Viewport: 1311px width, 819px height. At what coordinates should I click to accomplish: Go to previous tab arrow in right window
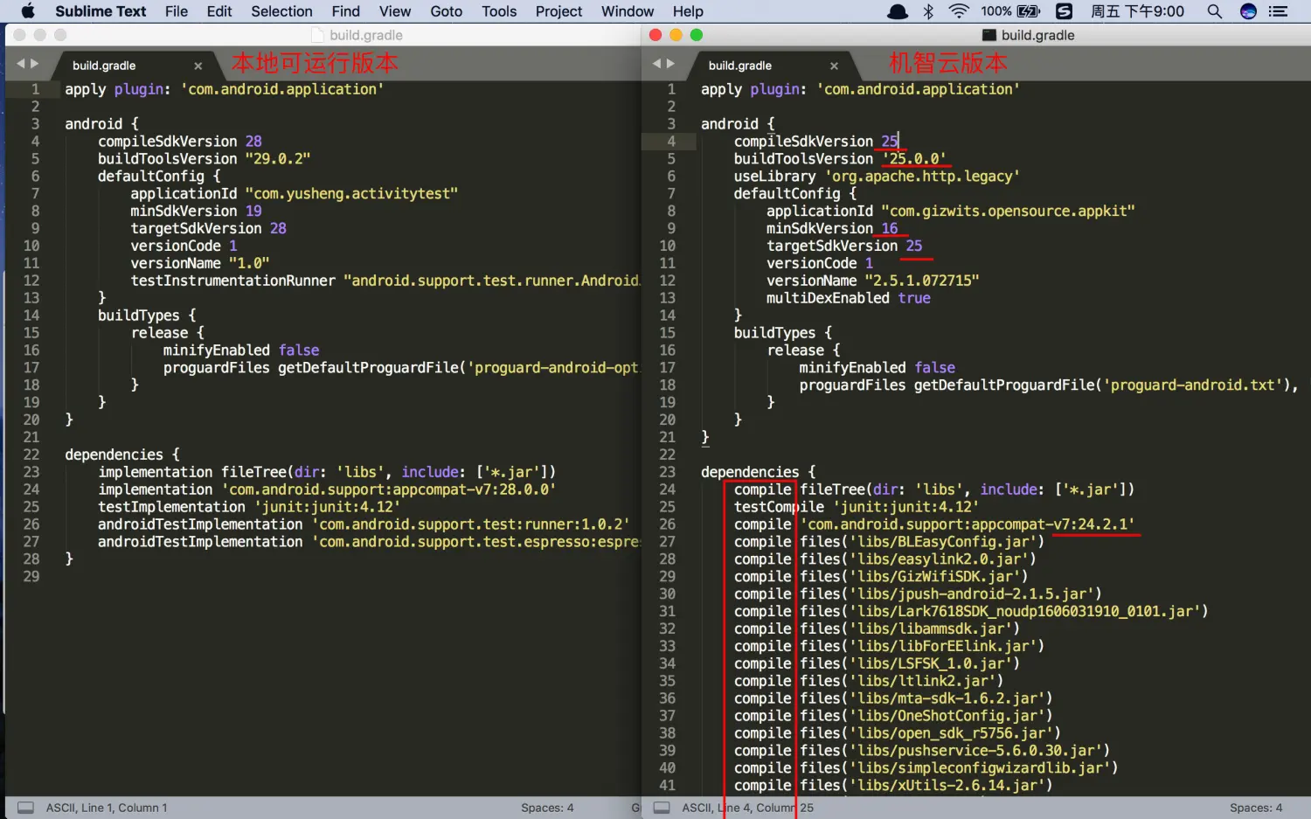click(657, 64)
